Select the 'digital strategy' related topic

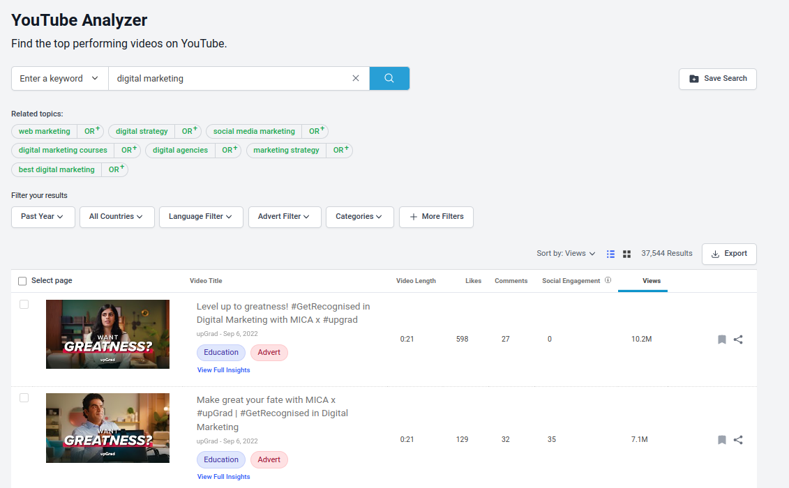click(x=142, y=131)
